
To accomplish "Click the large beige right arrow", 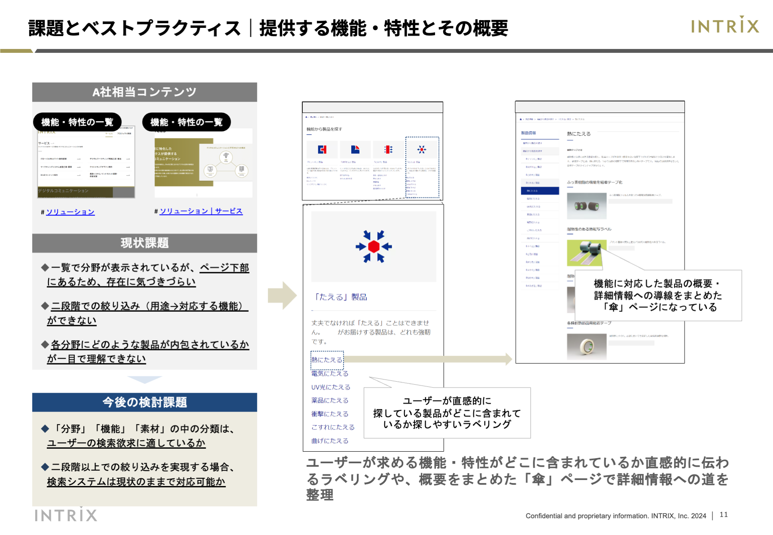I will (282, 295).
